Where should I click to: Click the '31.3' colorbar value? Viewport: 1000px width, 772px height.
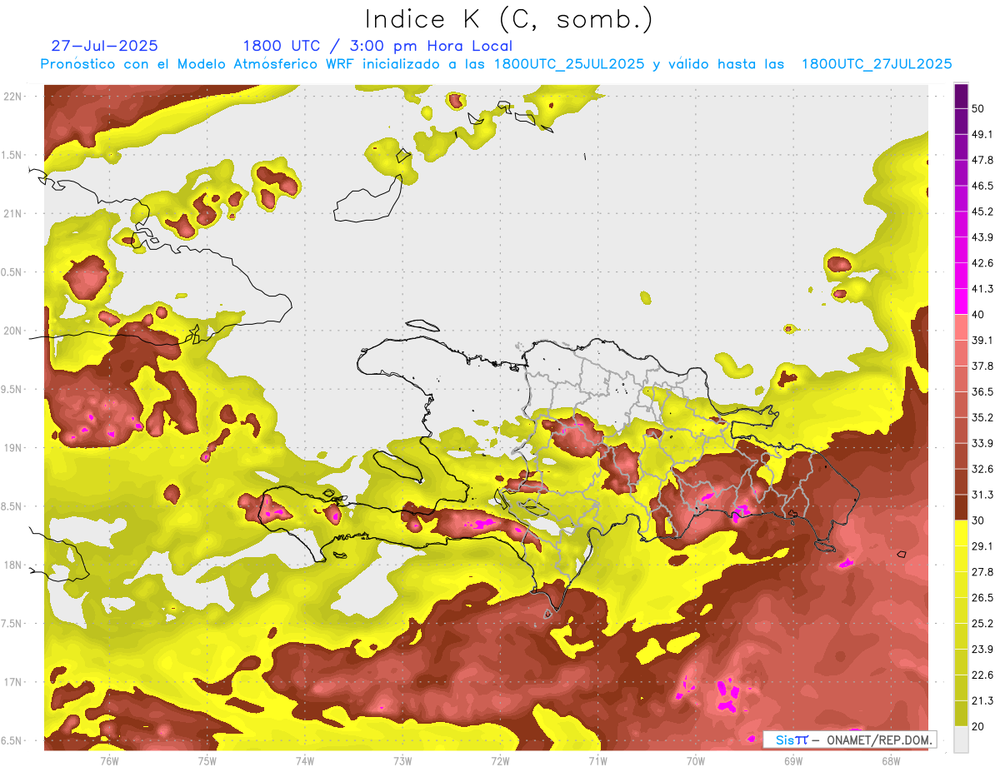[x=982, y=495]
